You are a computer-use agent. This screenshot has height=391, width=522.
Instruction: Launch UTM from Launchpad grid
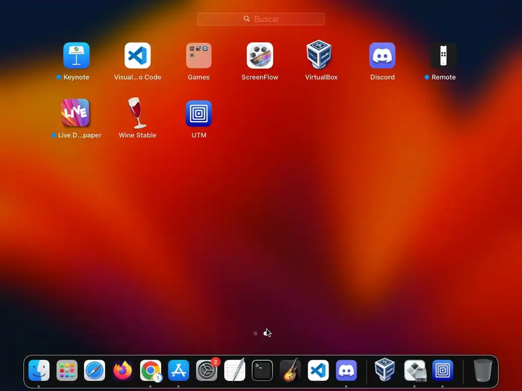pos(199,114)
